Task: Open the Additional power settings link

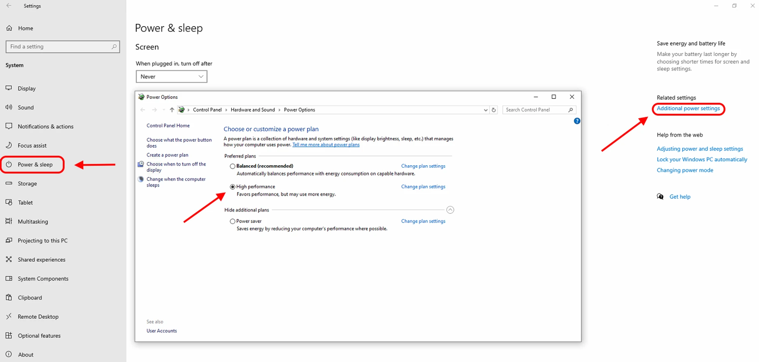Action: [x=688, y=108]
